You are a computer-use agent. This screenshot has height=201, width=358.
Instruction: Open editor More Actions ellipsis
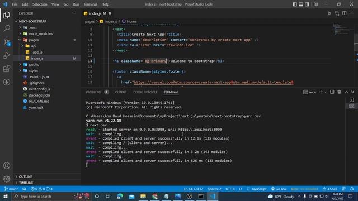point(352,13)
